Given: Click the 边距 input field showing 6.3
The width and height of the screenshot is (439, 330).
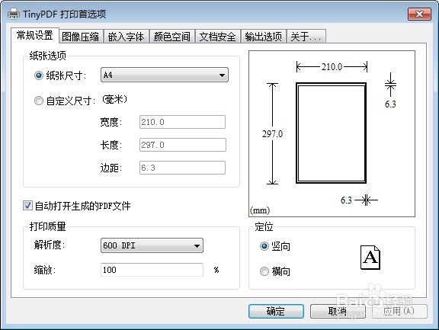Looking at the screenshot, I should point(182,168).
